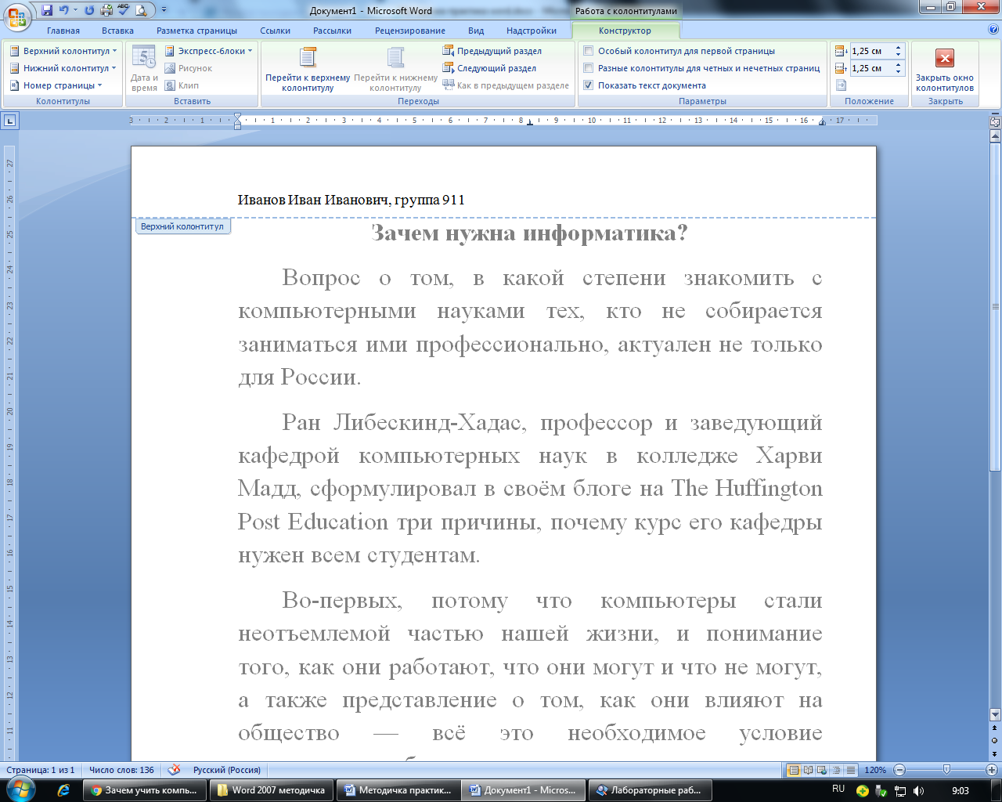Open Нижний колонтитул dropdown
The height and width of the screenshot is (802, 1002).
[63, 68]
